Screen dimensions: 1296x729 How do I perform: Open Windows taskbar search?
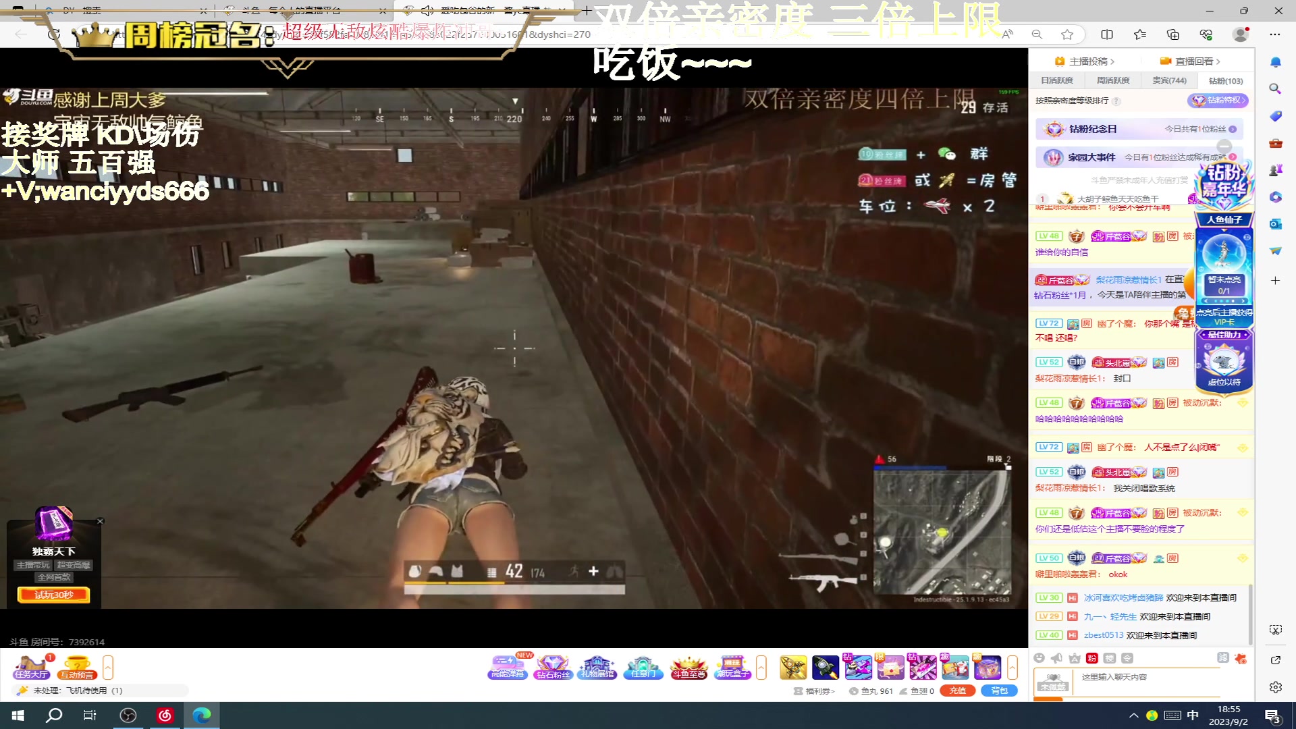point(54,715)
